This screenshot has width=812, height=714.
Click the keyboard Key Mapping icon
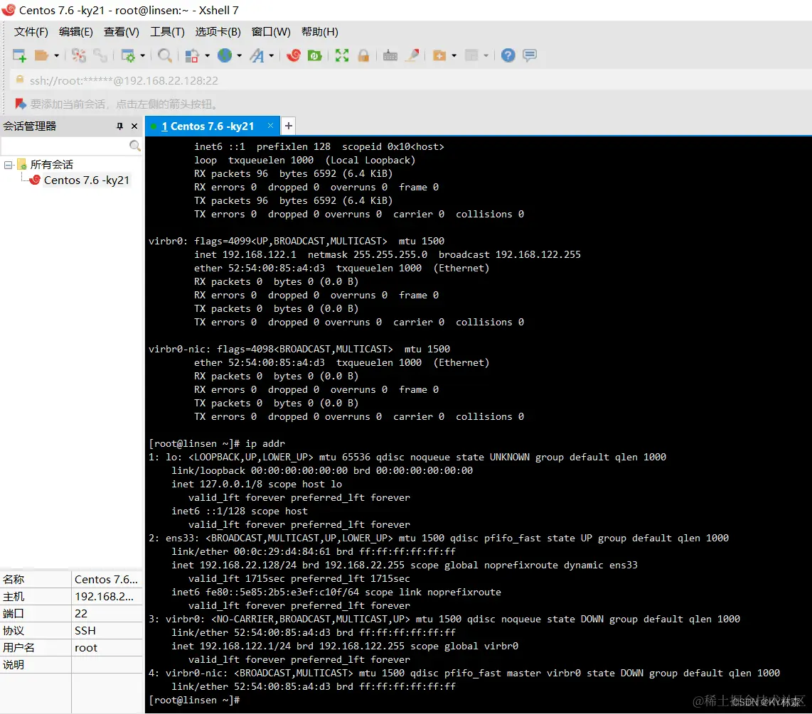[x=390, y=55]
